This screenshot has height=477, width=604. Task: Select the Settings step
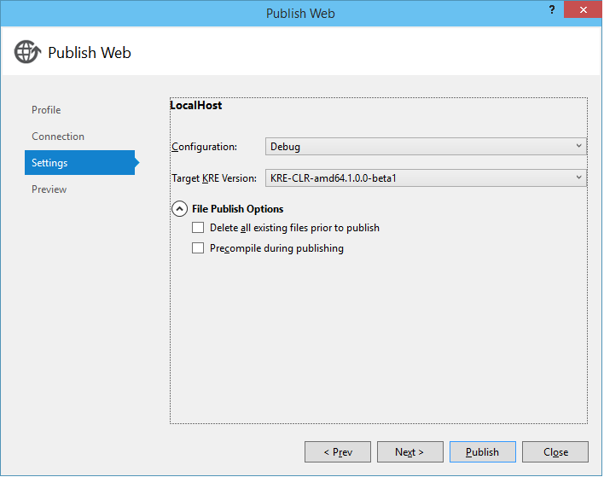[79, 163]
